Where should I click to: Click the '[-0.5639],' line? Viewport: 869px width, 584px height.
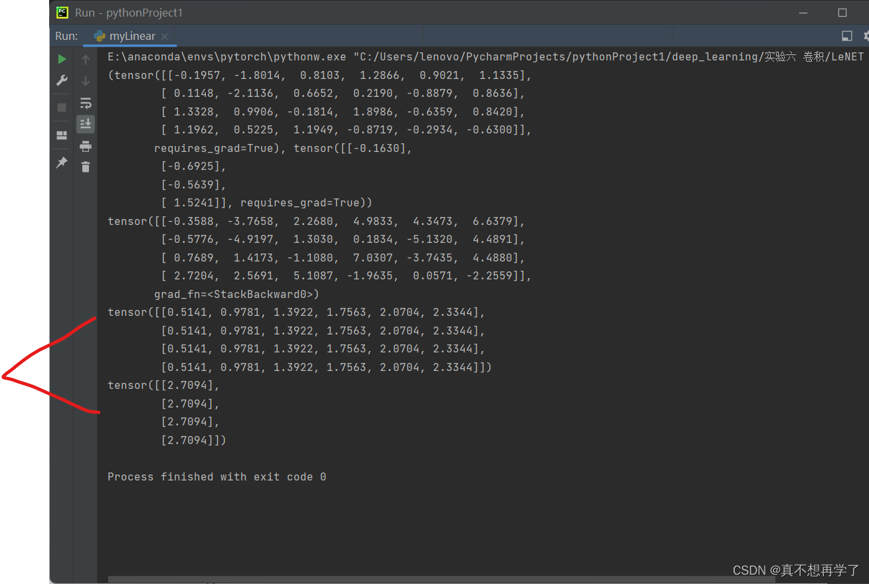tap(194, 184)
